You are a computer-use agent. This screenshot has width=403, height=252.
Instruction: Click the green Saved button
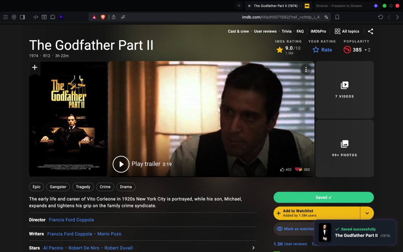coord(324,198)
